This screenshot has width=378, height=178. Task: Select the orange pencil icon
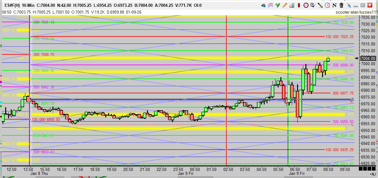[284, 5]
